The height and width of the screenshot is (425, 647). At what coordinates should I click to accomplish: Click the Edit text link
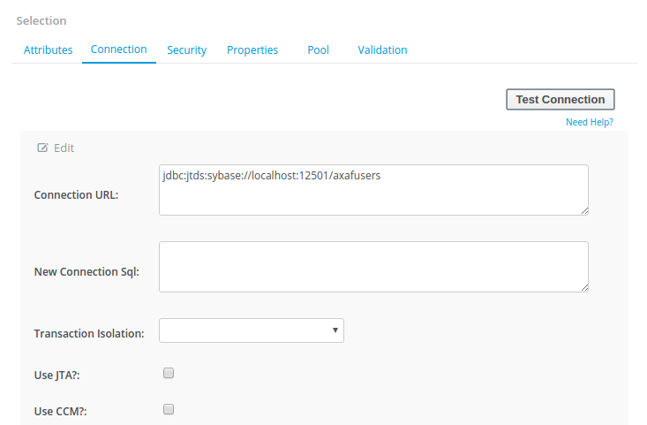coord(64,148)
